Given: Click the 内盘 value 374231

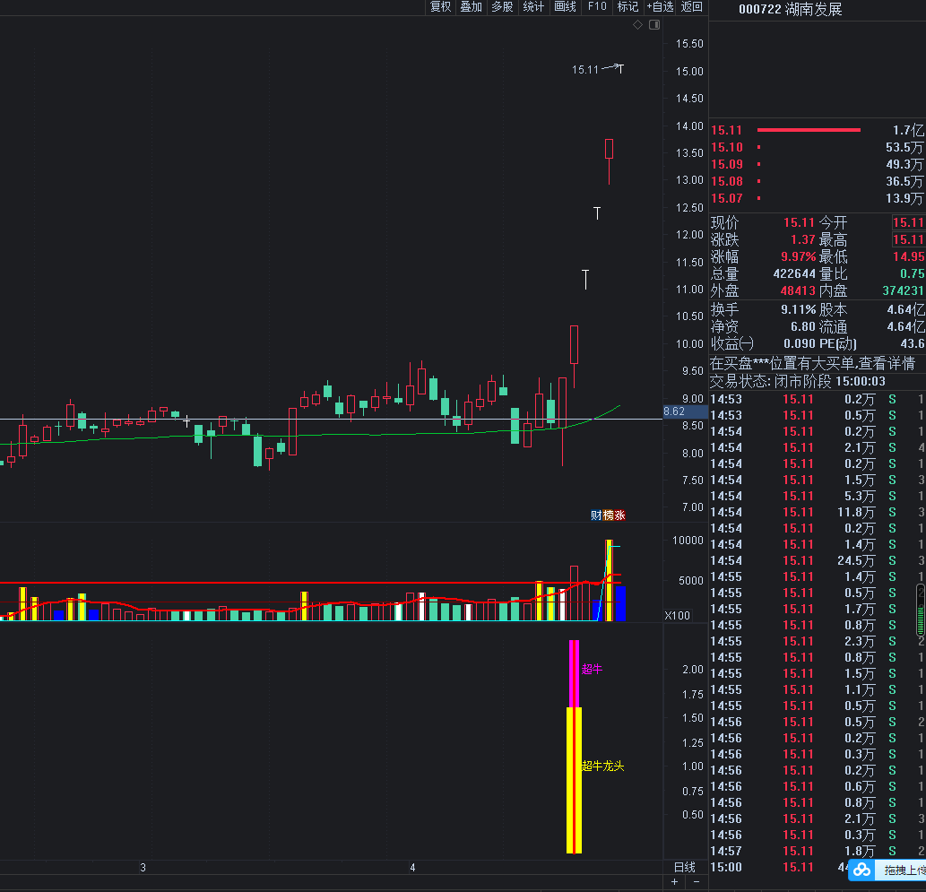Looking at the screenshot, I should 903,290.
